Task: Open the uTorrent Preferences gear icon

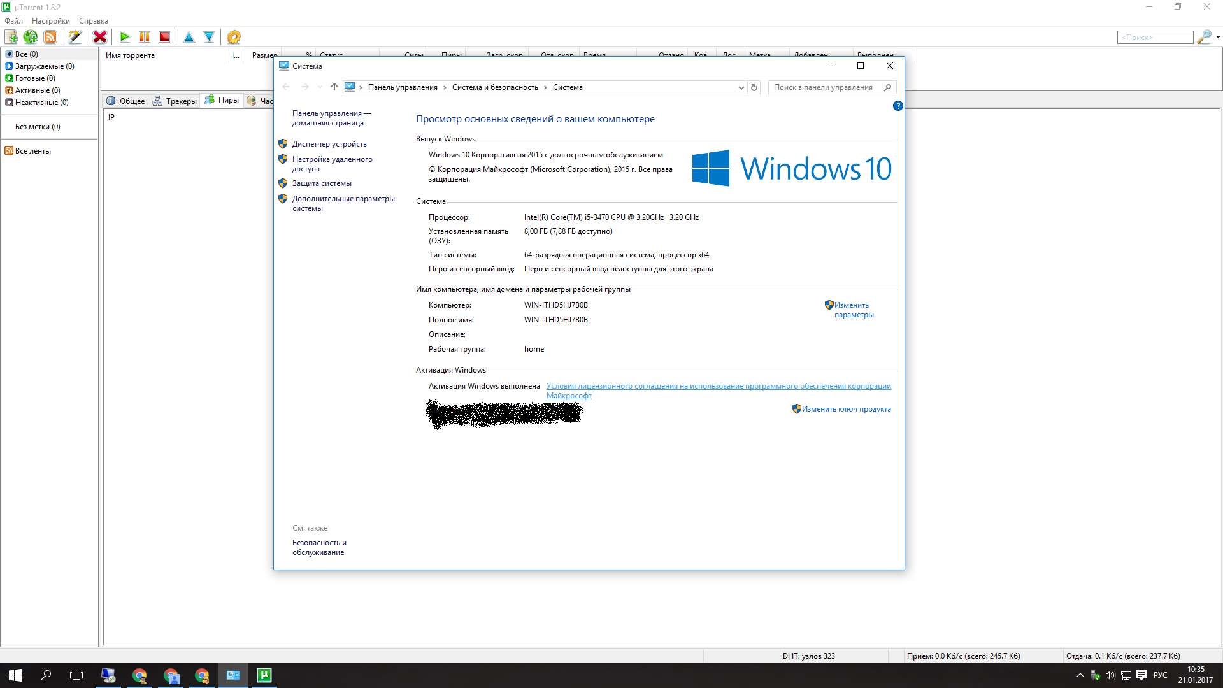Action: pos(234,37)
